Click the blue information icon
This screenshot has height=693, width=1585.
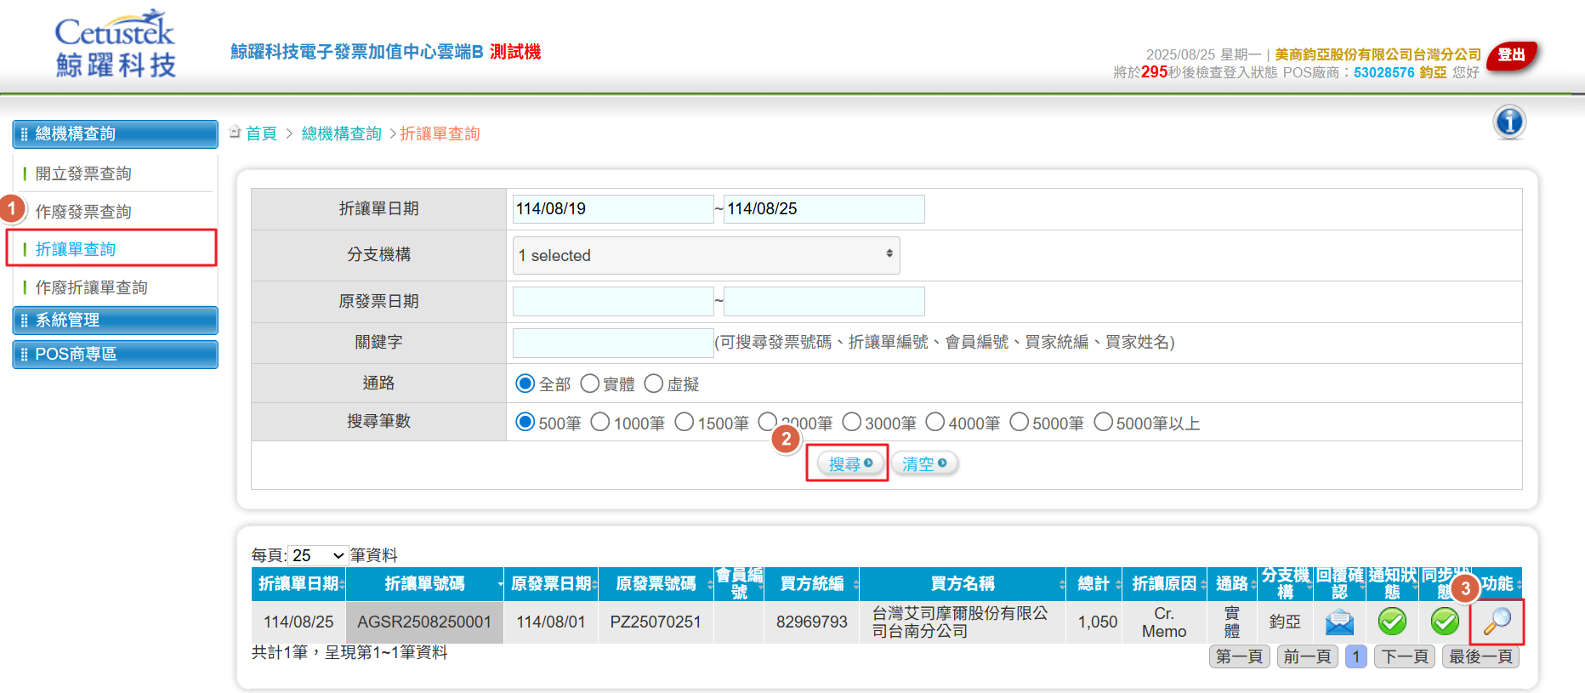click(x=1509, y=122)
